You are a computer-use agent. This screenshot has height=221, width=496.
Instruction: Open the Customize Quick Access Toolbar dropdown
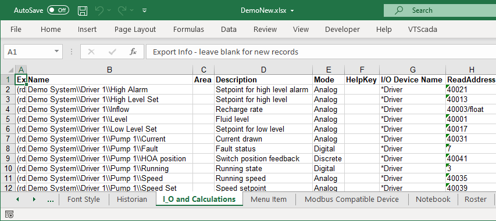pos(145,10)
